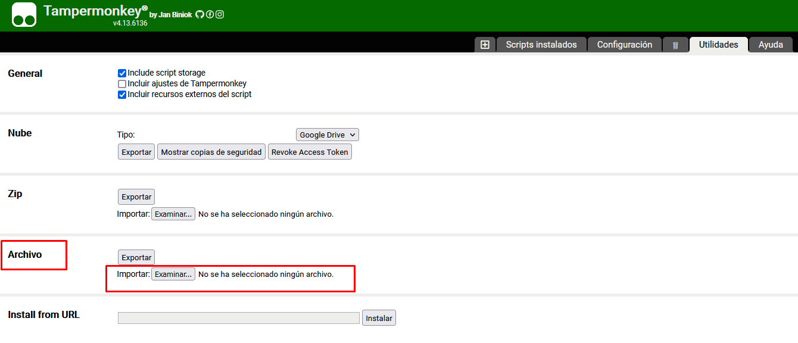Click Exportar in the Zip section
This screenshot has width=798, height=343.
click(x=136, y=197)
